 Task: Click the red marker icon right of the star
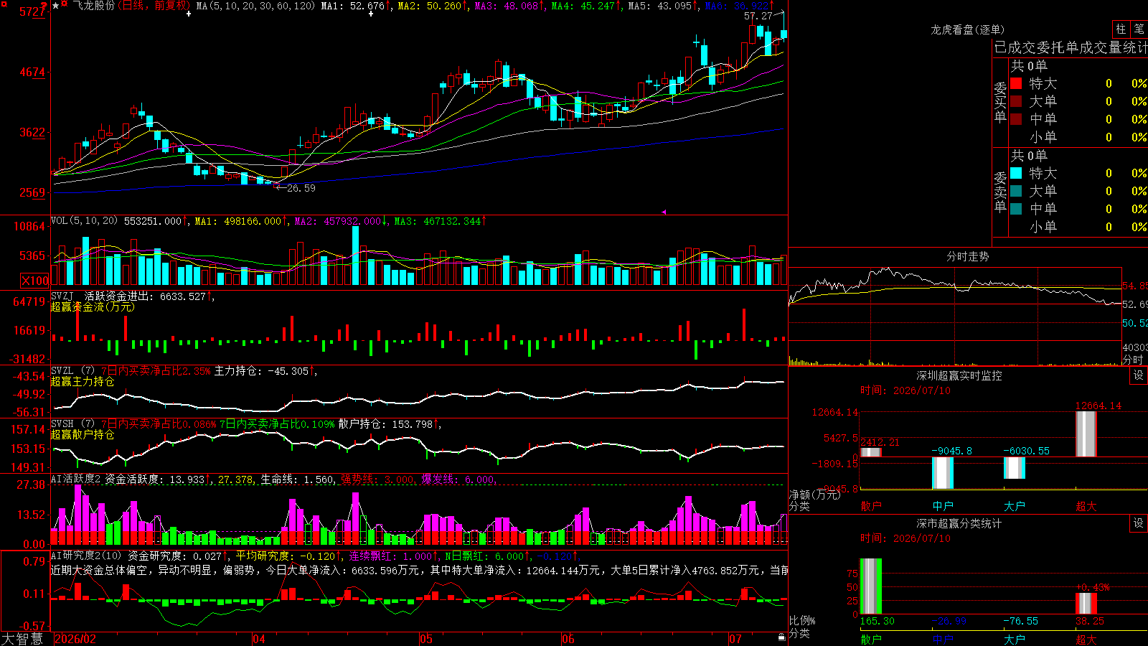coord(65,4)
